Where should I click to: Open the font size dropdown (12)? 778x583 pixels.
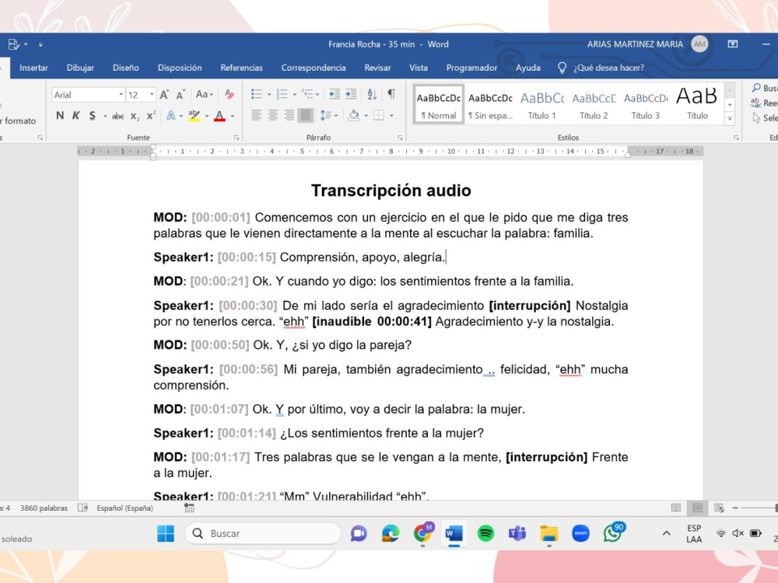point(152,94)
